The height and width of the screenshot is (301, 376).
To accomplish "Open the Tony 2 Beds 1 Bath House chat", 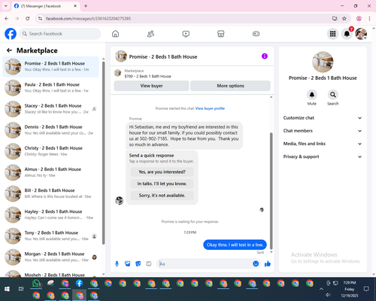I will pyautogui.click(x=51, y=236).
